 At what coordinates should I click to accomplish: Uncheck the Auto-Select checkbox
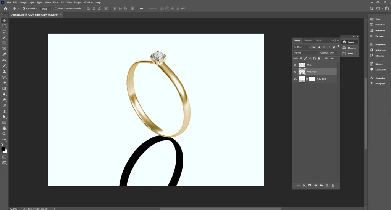point(24,8)
